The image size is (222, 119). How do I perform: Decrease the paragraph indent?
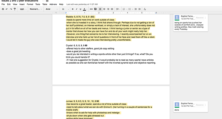(x=135, y=9)
